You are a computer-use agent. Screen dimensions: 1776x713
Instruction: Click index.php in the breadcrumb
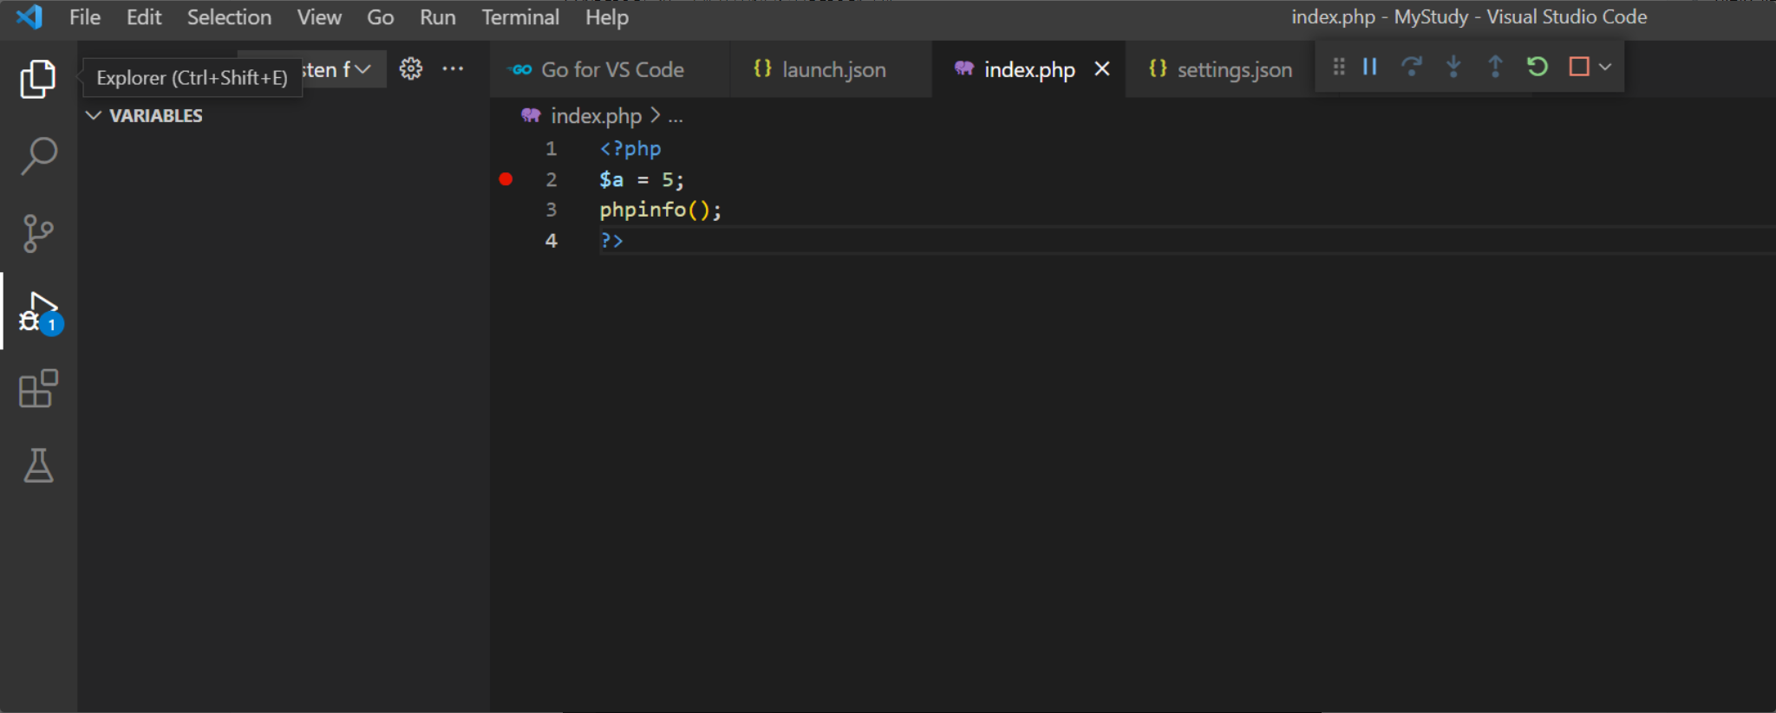[597, 115]
